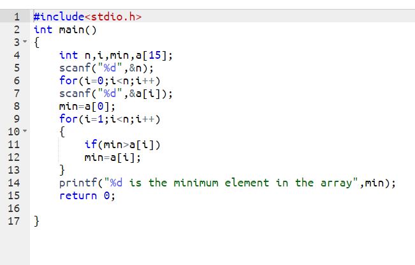Select line number 17 in the gutter
415x265 pixels.
14,221
